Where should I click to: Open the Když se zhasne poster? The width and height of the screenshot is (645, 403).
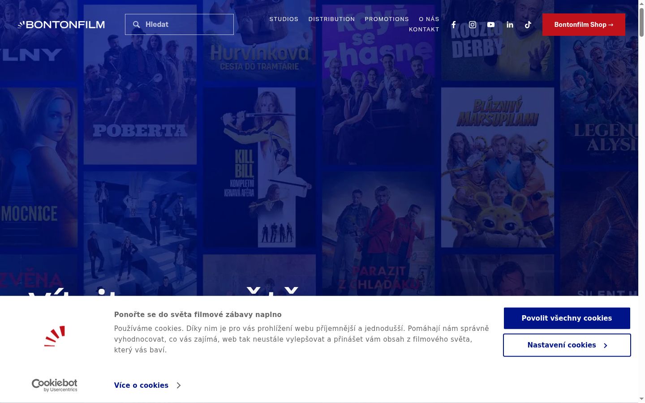pos(378,84)
